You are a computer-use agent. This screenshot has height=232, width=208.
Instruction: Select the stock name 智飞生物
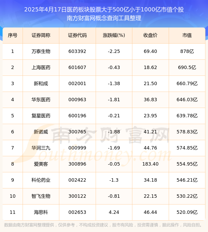click(x=41, y=196)
